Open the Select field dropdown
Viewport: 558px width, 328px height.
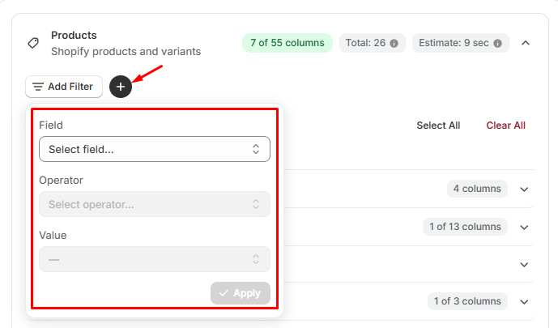pos(155,149)
